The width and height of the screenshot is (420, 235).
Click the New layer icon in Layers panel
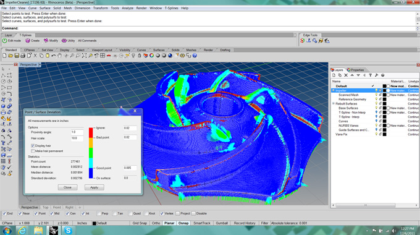[x=334, y=75]
